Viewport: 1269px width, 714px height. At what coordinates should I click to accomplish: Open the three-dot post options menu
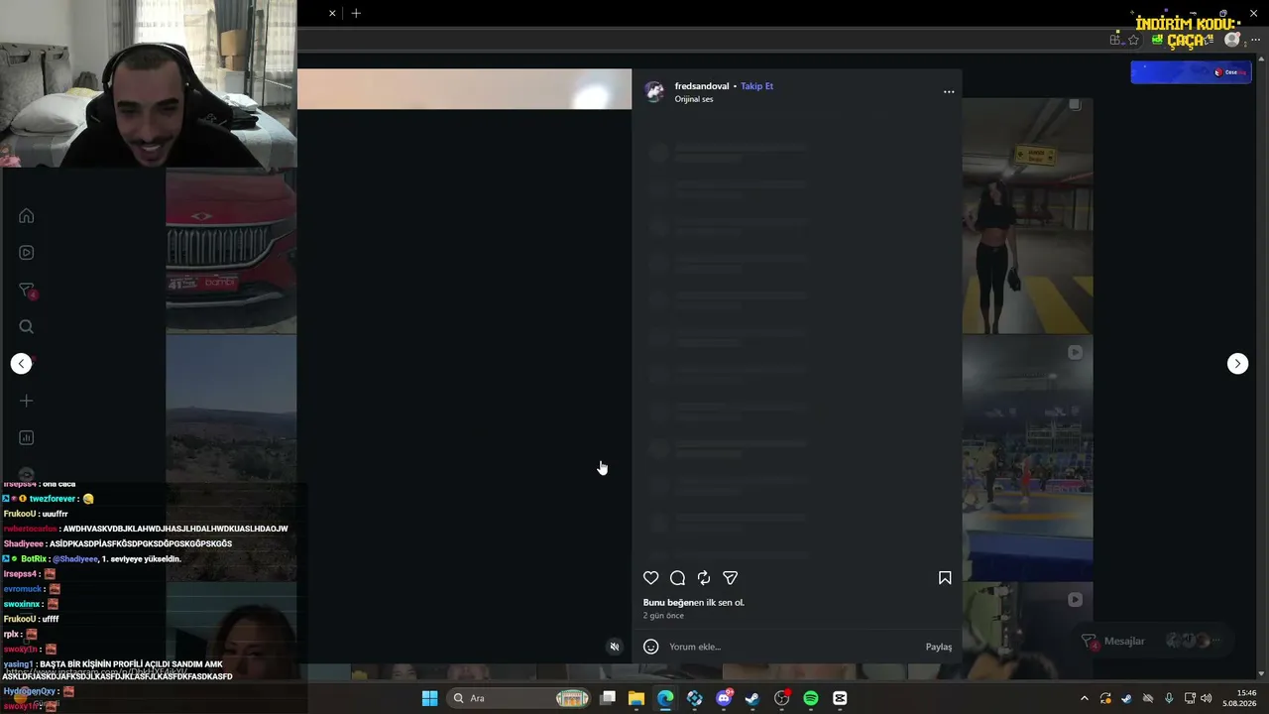(949, 92)
